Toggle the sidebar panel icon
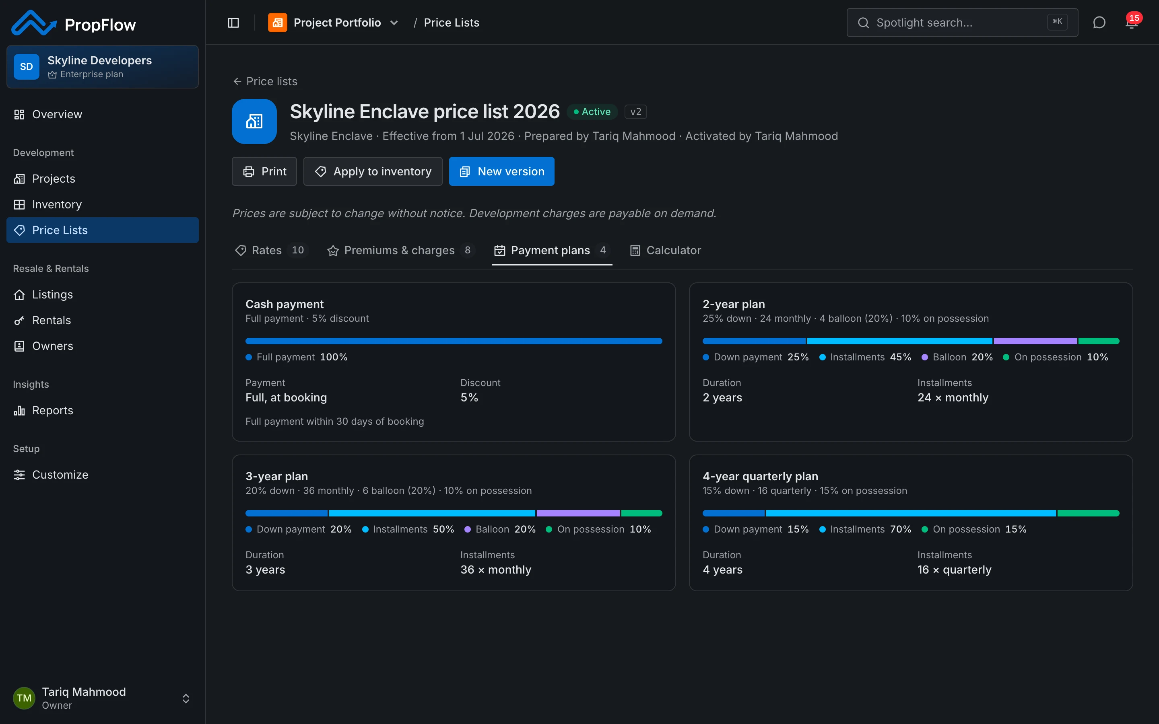The height and width of the screenshot is (724, 1159). (233, 23)
